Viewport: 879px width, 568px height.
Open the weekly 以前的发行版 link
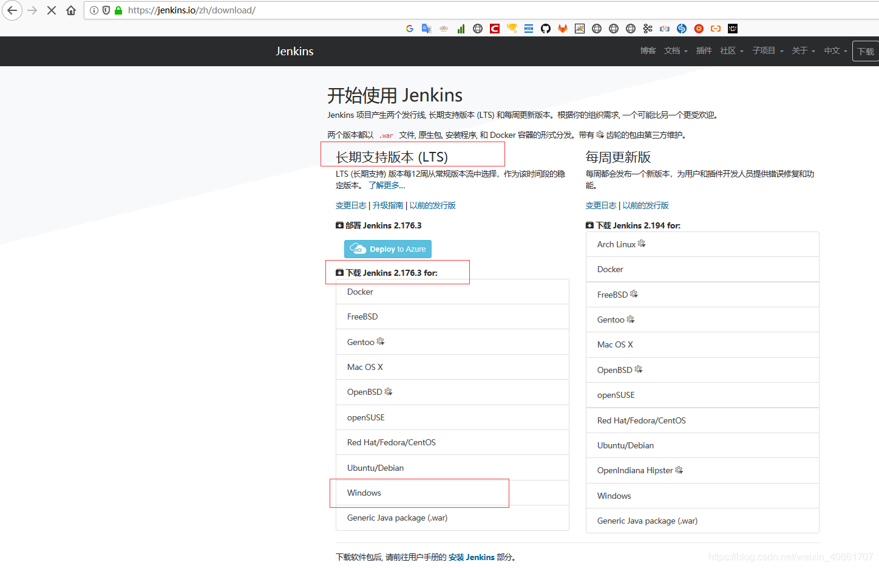(x=646, y=205)
